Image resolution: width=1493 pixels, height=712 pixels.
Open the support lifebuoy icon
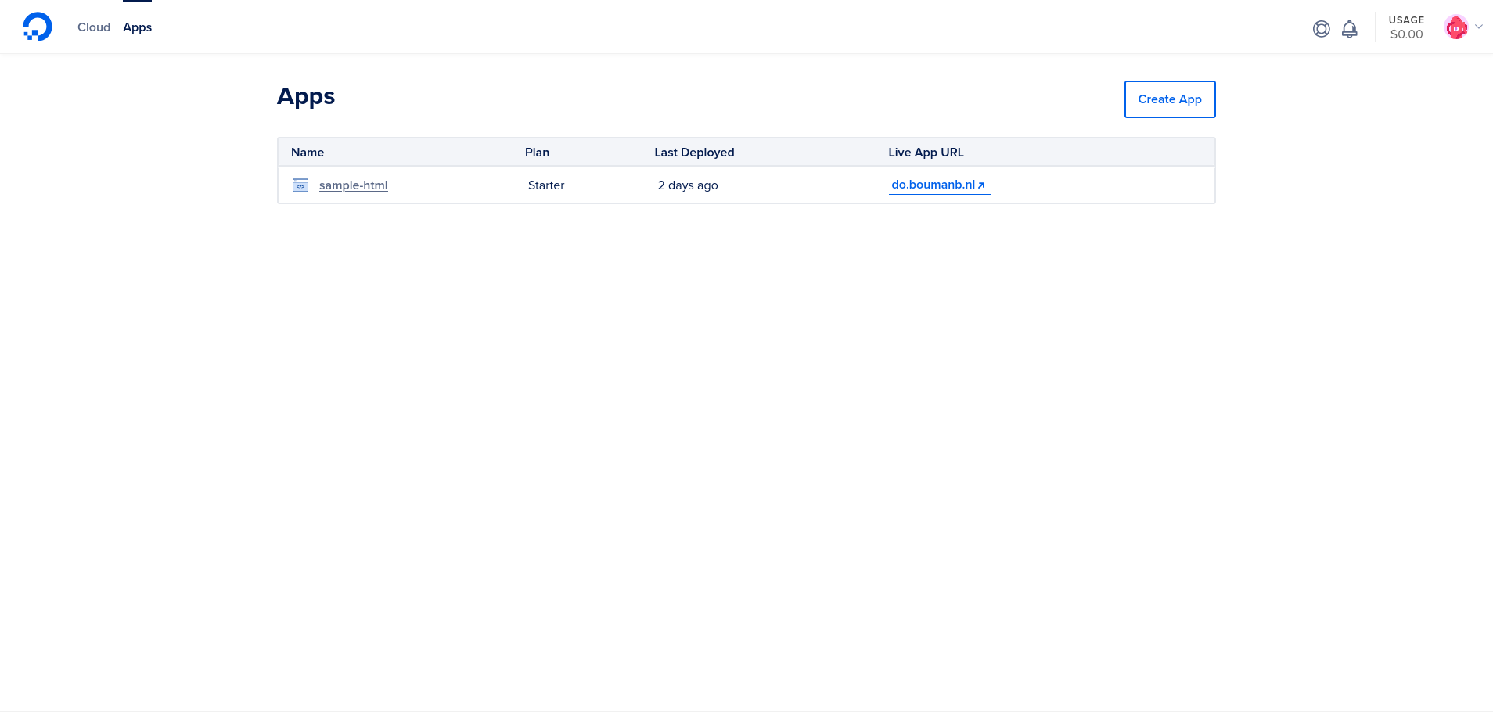point(1321,29)
